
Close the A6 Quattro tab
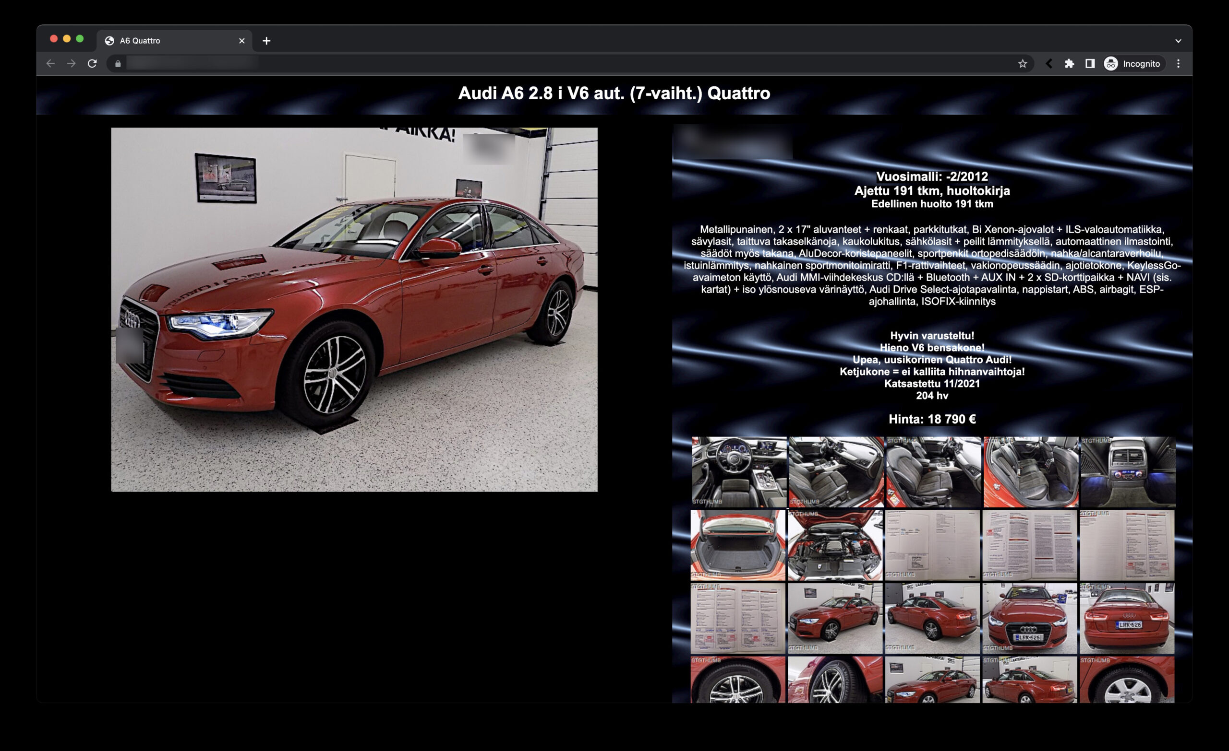[x=242, y=41]
